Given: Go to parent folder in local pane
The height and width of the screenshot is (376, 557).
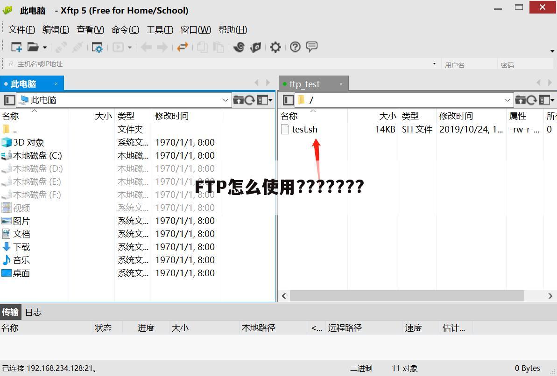Looking at the screenshot, I should [x=239, y=100].
